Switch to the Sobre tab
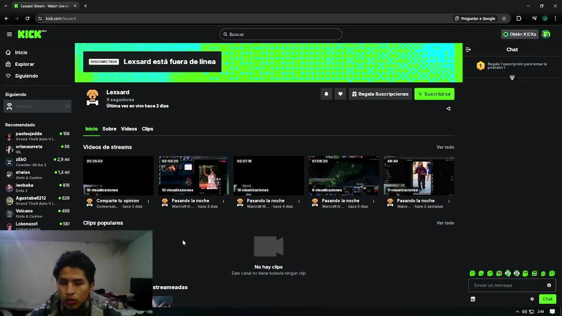Image resolution: width=562 pixels, height=316 pixels. [x=109, y=129]
